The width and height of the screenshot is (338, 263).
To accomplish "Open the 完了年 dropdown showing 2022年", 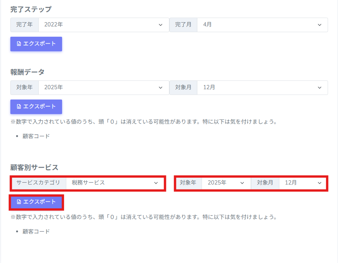I will (x=103, y=25).
